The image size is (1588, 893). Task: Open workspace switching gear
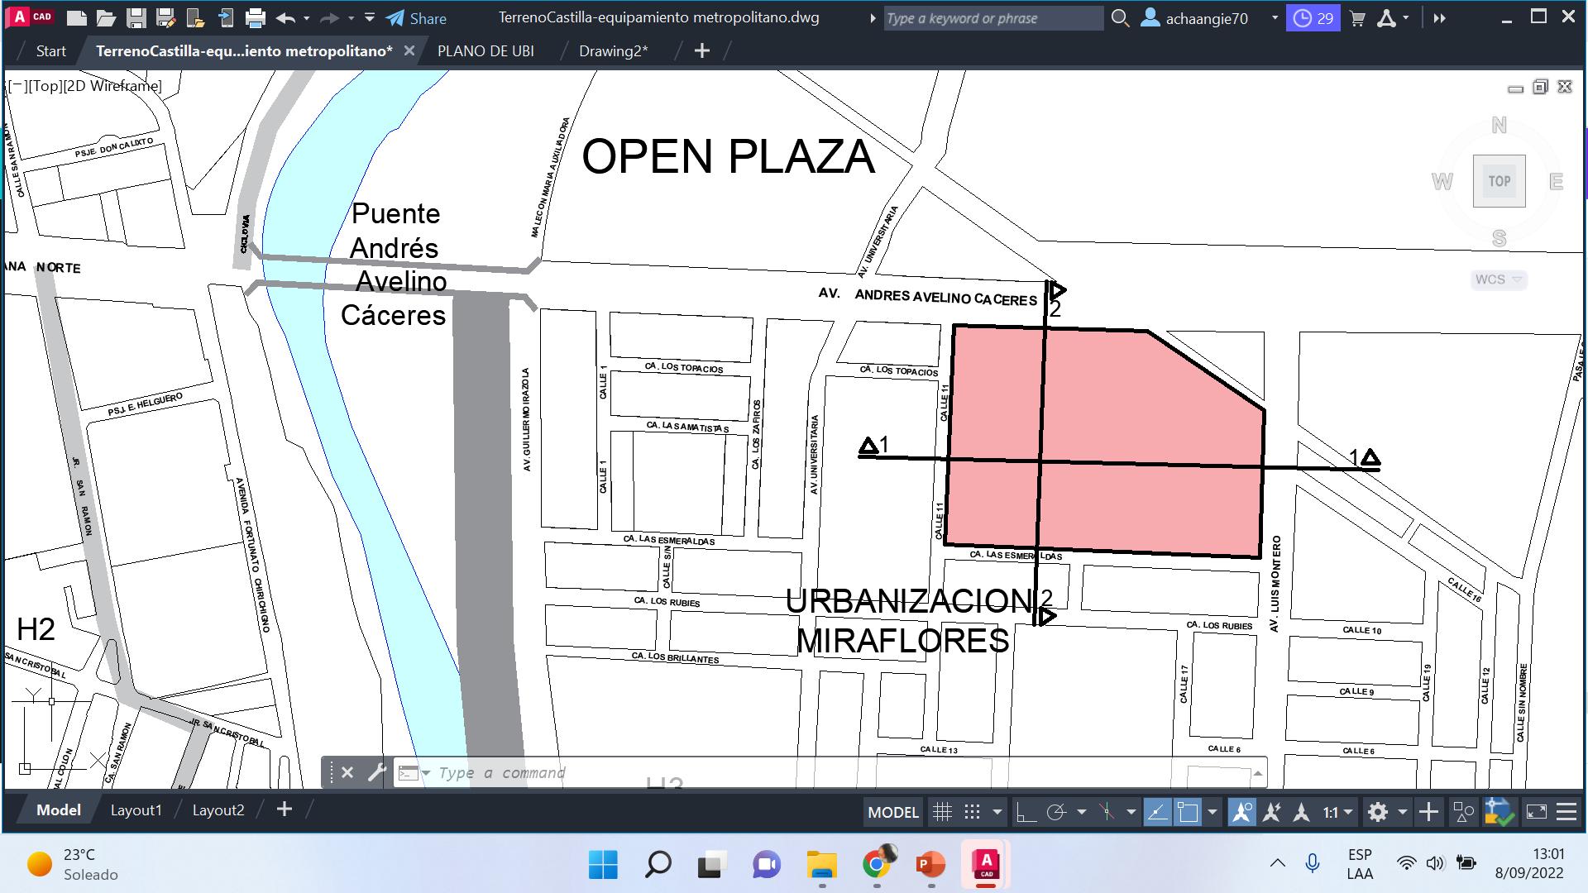pos(1377,812)
